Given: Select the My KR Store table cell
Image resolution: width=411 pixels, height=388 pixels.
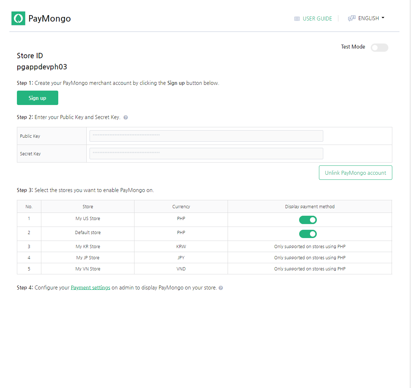Looking at the screenshot, I should pos(88,247).
